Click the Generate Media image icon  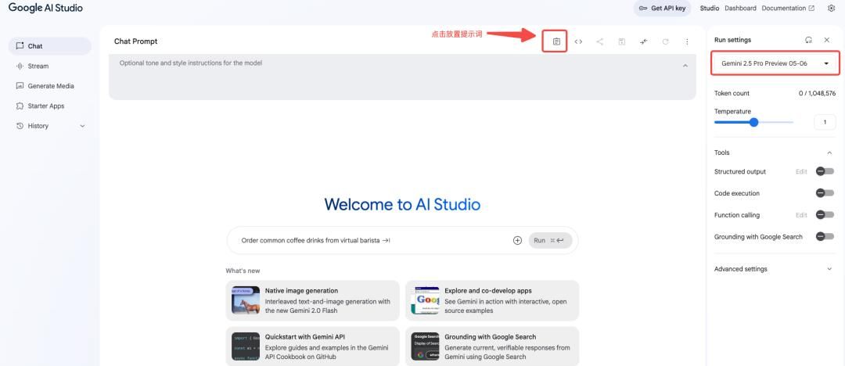[x=20, y=86]
